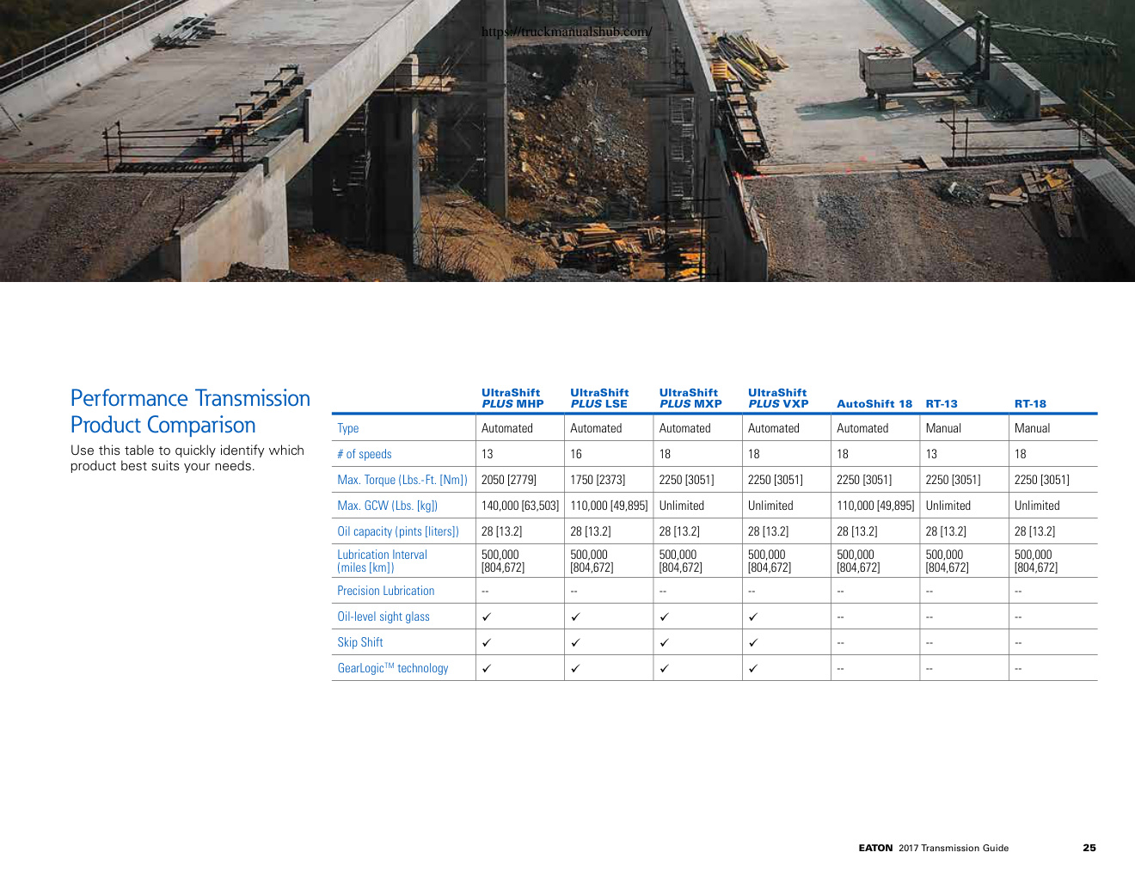
Task: Select the UltraShift PLUS MHP column header
Action: [x=513, y=398]
